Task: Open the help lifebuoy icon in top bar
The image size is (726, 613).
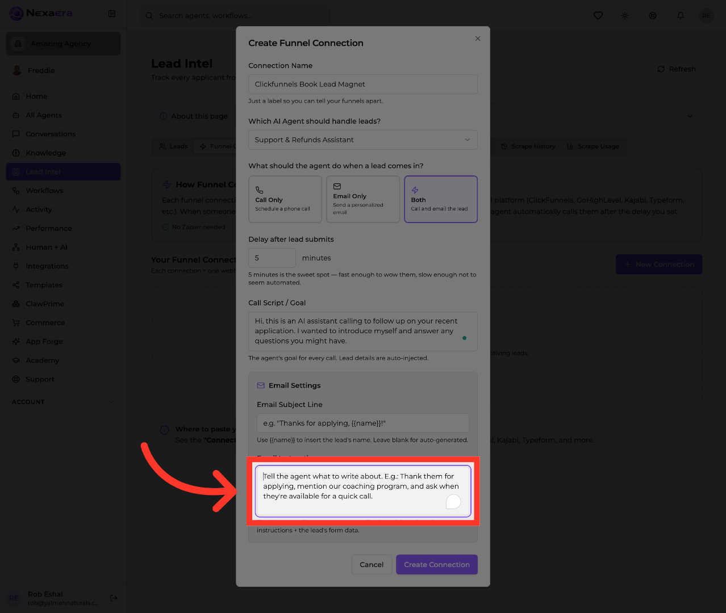Action: [653, 15]
